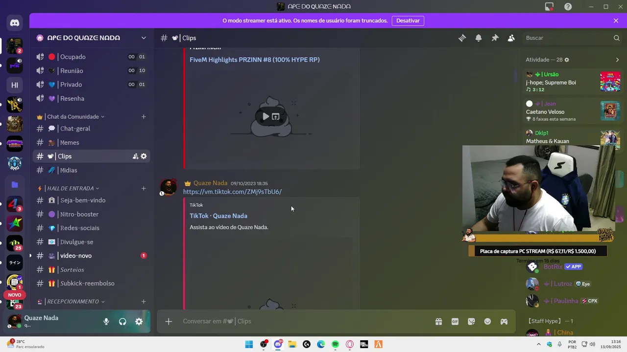Deafen with headphones icon
Screen dimensions: 627x352
coord(122,321)
